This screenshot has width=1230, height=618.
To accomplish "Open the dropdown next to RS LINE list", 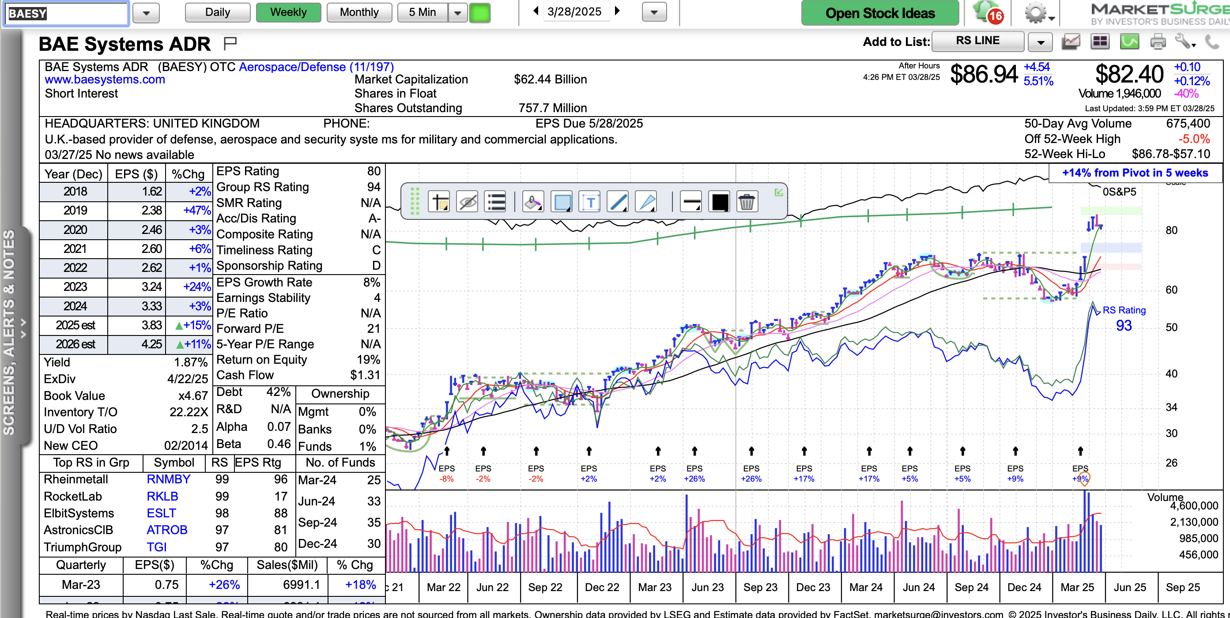I will click(1041, 42).
